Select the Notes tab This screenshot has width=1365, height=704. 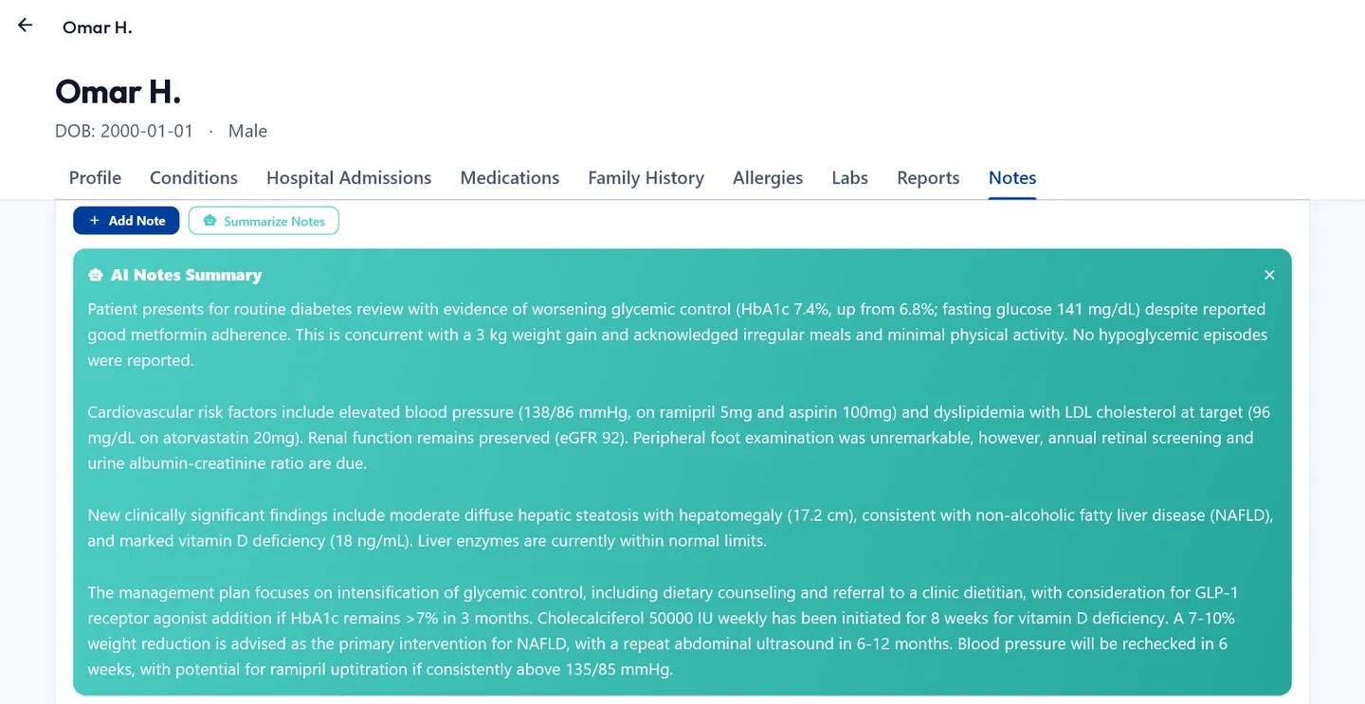click(1012, 178)
